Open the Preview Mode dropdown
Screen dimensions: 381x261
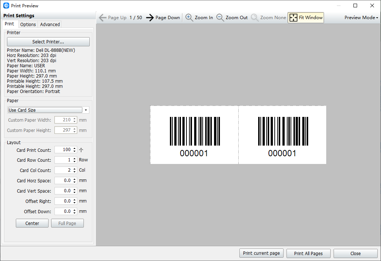[361, 18]
